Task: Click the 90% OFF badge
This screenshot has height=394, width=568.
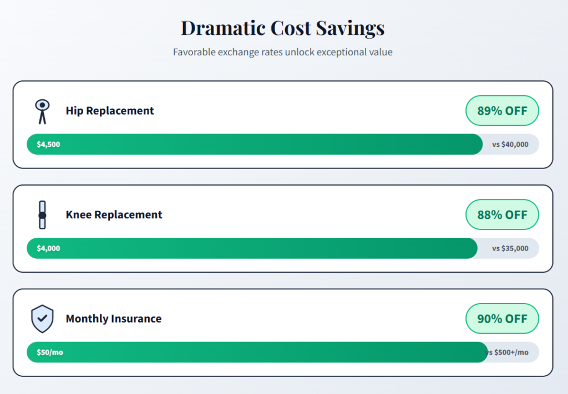Action: click(502, 319)
